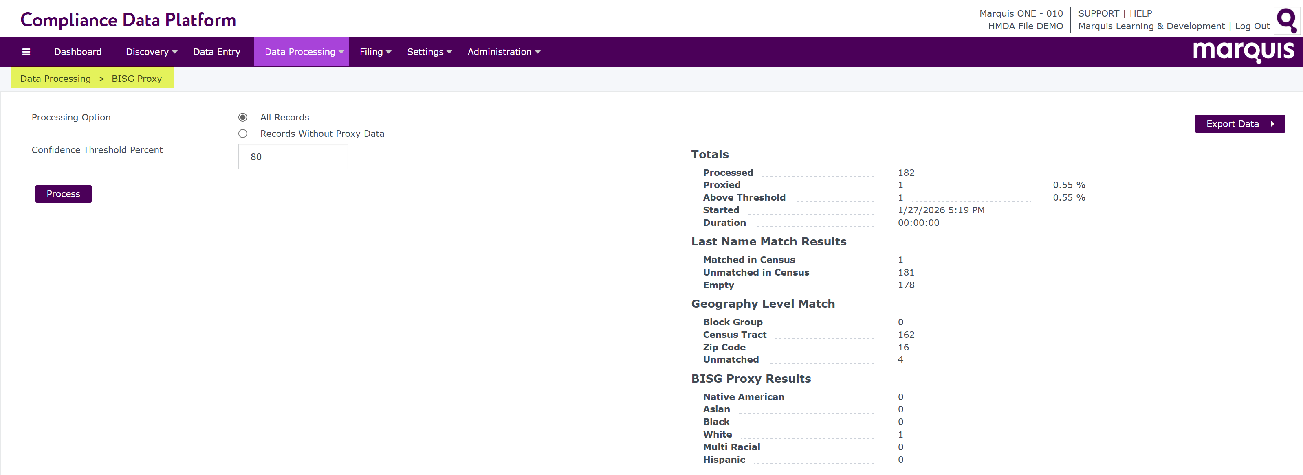The width and height of the screenshot is (1303, 475).
Task: Click the arrow icon on Export Data
Action: point(1272,124)
